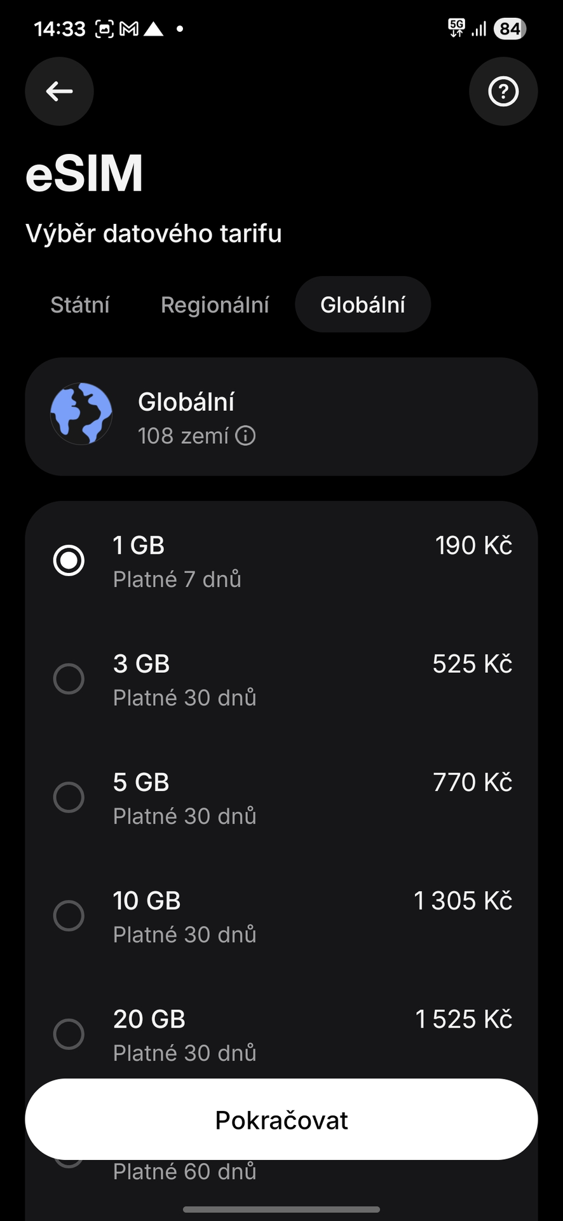
Task: Pick the 20 GB radio button
Action: pyautogui.click(x=69, y=1033)
